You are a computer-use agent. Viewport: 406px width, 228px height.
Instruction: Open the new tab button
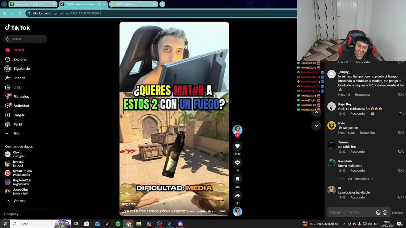(x=162, y=4)
